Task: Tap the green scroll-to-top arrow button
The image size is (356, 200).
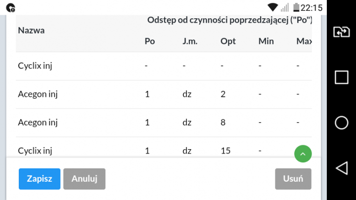Action: tap(303, 154)
